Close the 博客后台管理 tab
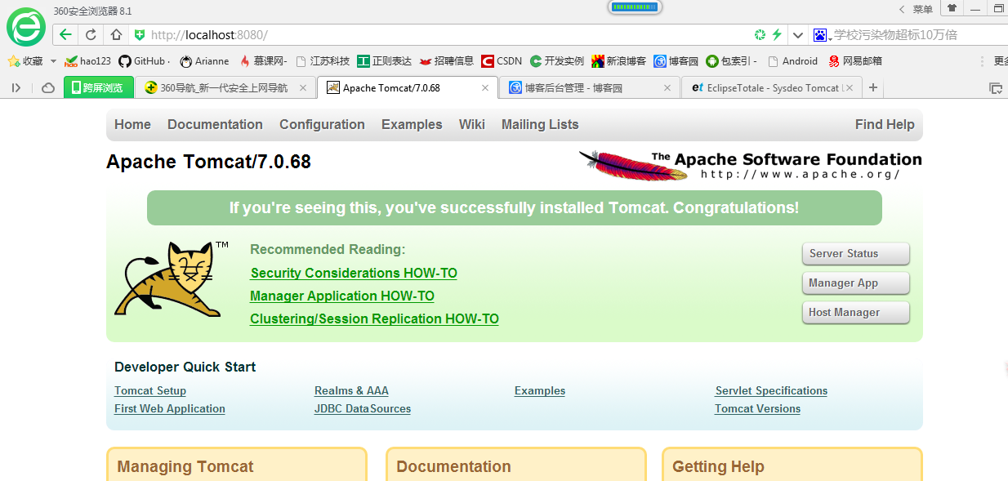 (667, 87)
